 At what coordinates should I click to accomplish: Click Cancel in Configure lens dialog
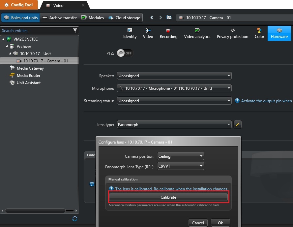coord(198,223)
